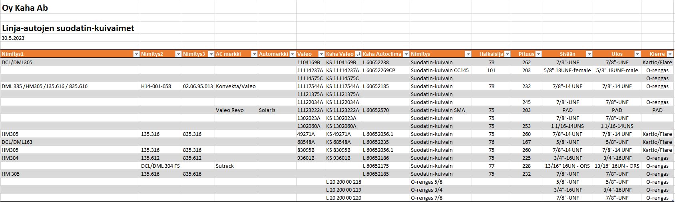This screenshot has height=202, width=675.
Task: Open the Nimitys2 column filter dropdown
Action: [x=178, y=54]
